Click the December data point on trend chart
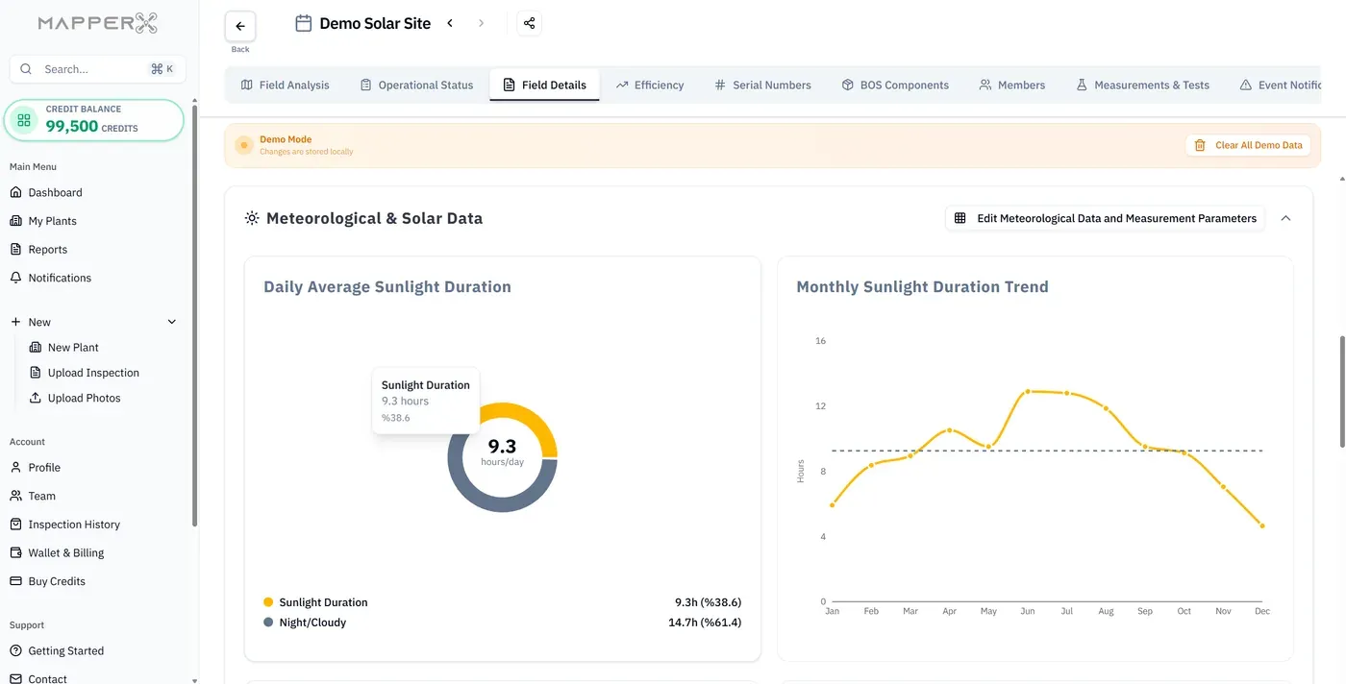 tap(1262, 525)
